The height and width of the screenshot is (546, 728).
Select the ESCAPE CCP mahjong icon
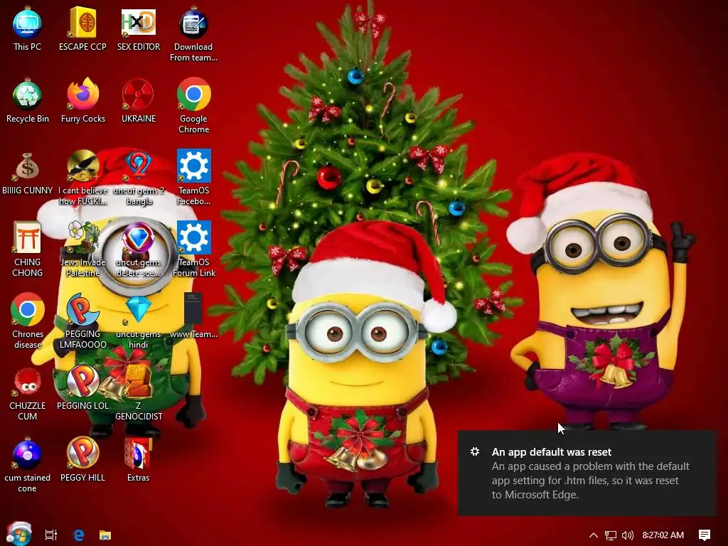(82, 28)
